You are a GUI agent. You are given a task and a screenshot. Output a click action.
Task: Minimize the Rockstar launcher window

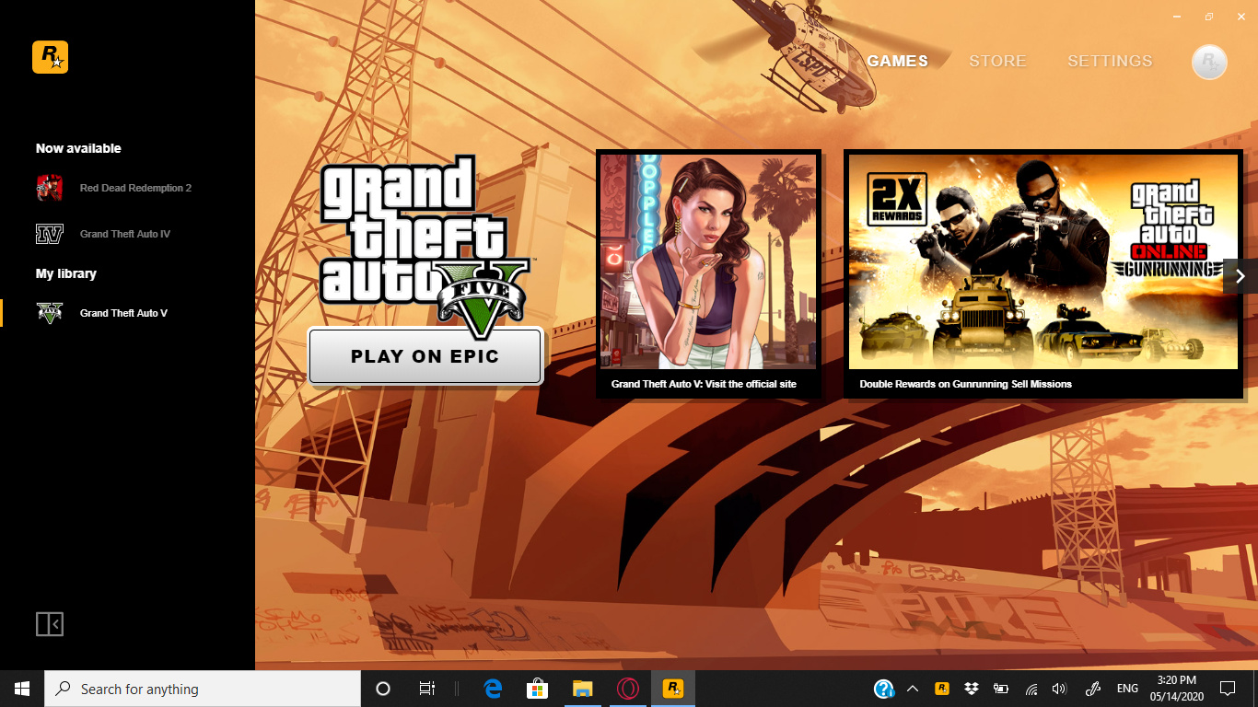[x=1178, y=17]
